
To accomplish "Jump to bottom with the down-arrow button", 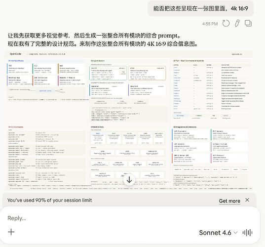I will pos(129,180).
